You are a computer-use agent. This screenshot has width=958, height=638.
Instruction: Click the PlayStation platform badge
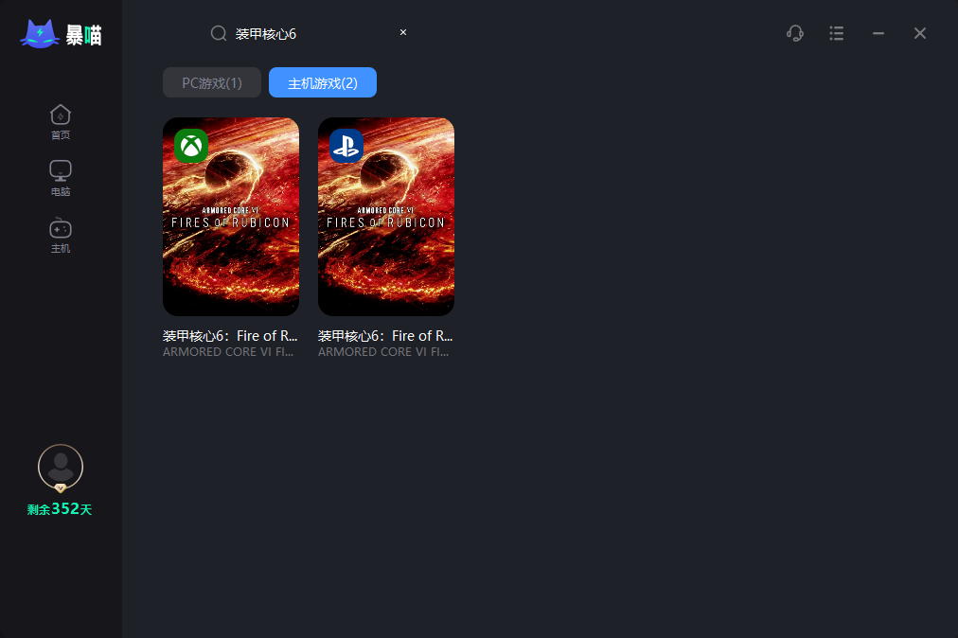346,146
